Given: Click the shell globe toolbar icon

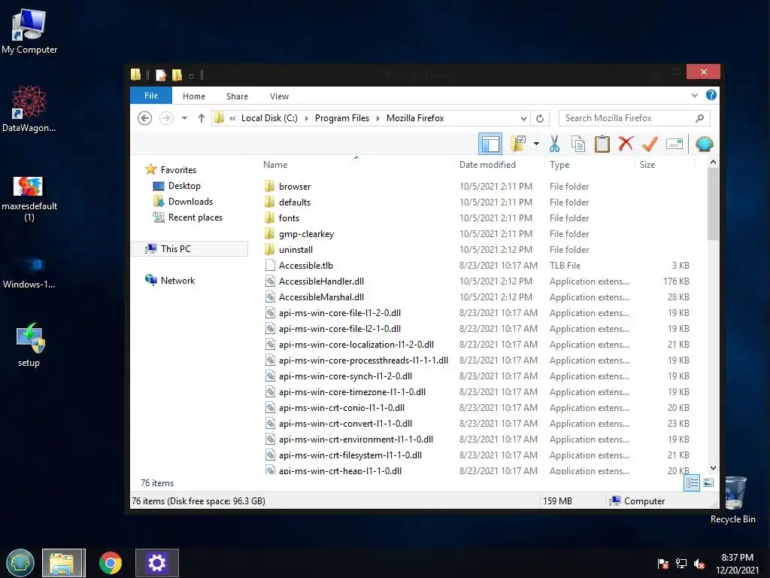Looking at the screenshot, I should coord(704,144).
